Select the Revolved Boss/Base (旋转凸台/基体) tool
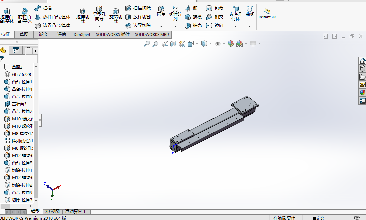 24,16
